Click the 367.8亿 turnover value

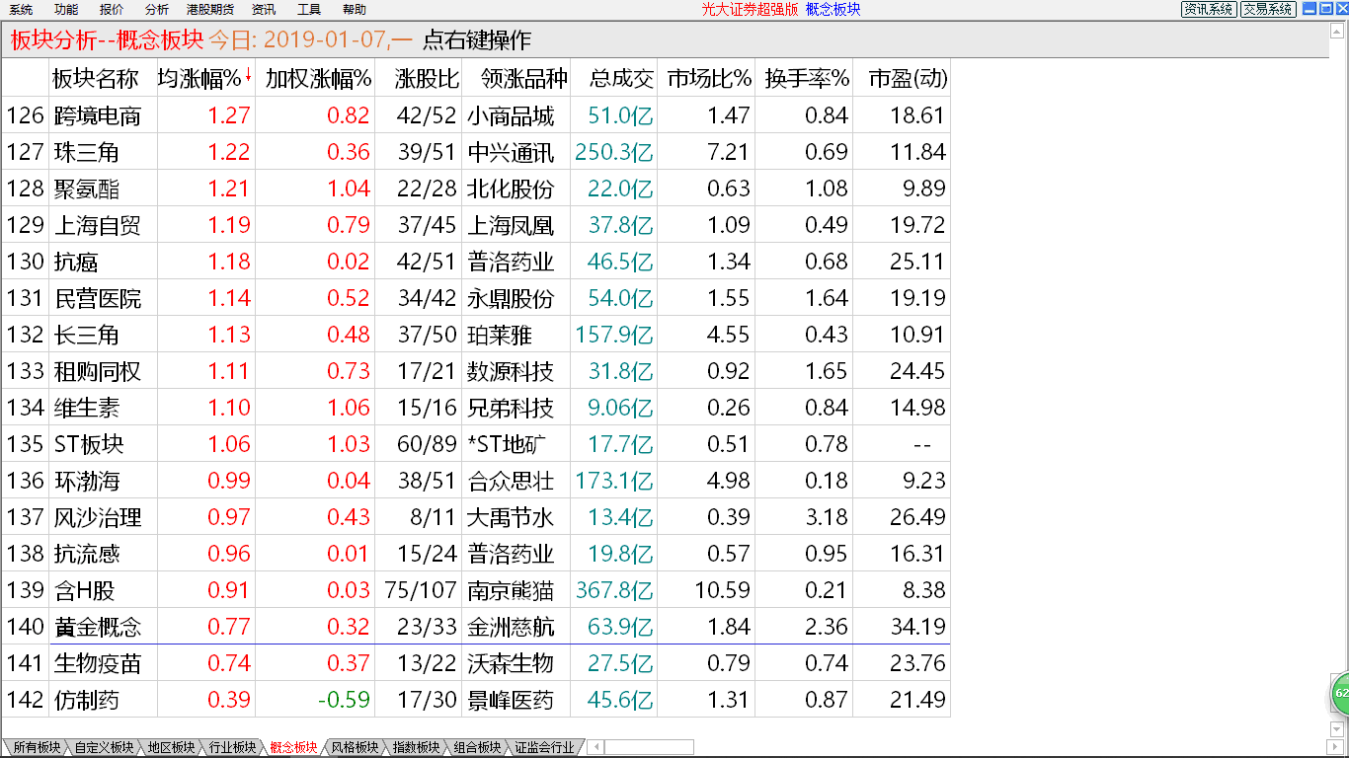point(614,590)
